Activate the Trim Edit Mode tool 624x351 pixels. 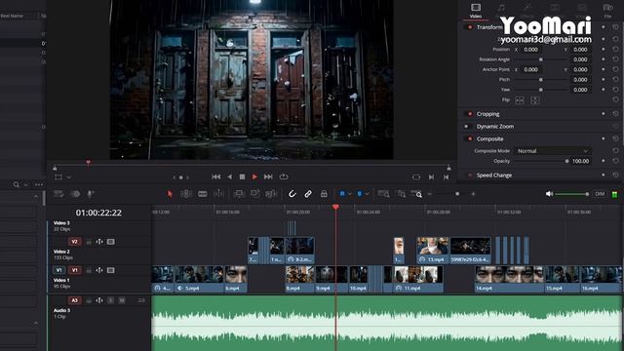click(186, 194)
